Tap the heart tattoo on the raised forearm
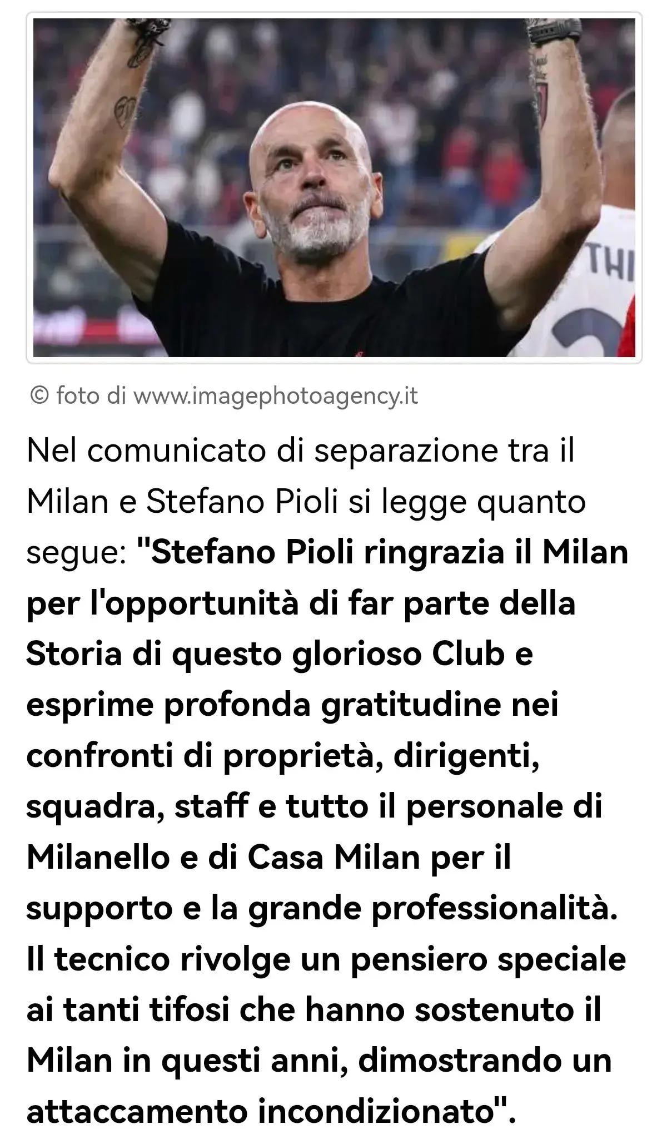Image resolution: width=667 pixels, height=1129 pixels. point(124,111)
